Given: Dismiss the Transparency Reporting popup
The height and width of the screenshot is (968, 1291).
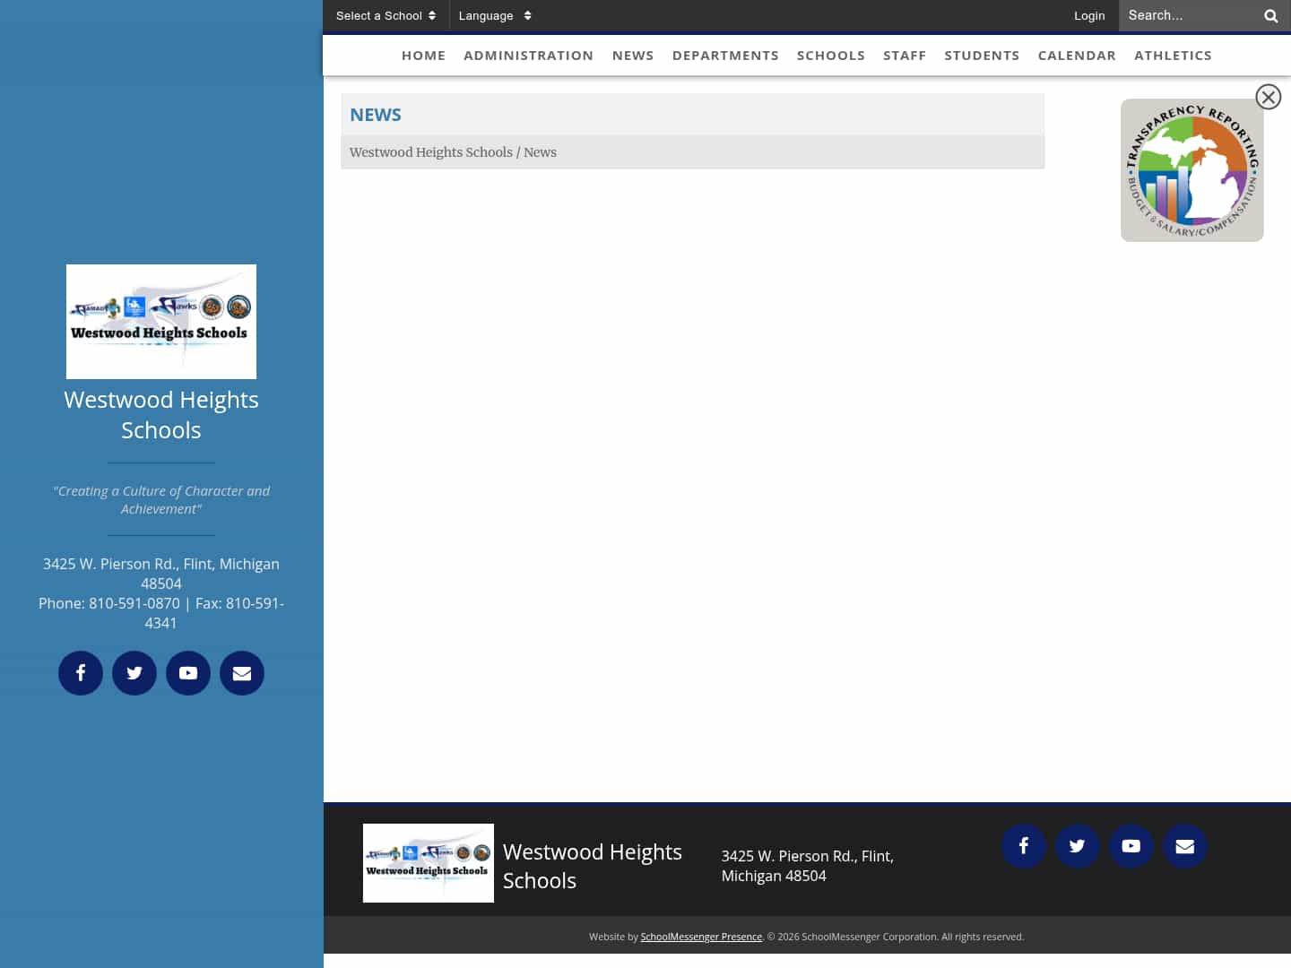Looking at the screenshot, I should click(x=1269, y=97).
